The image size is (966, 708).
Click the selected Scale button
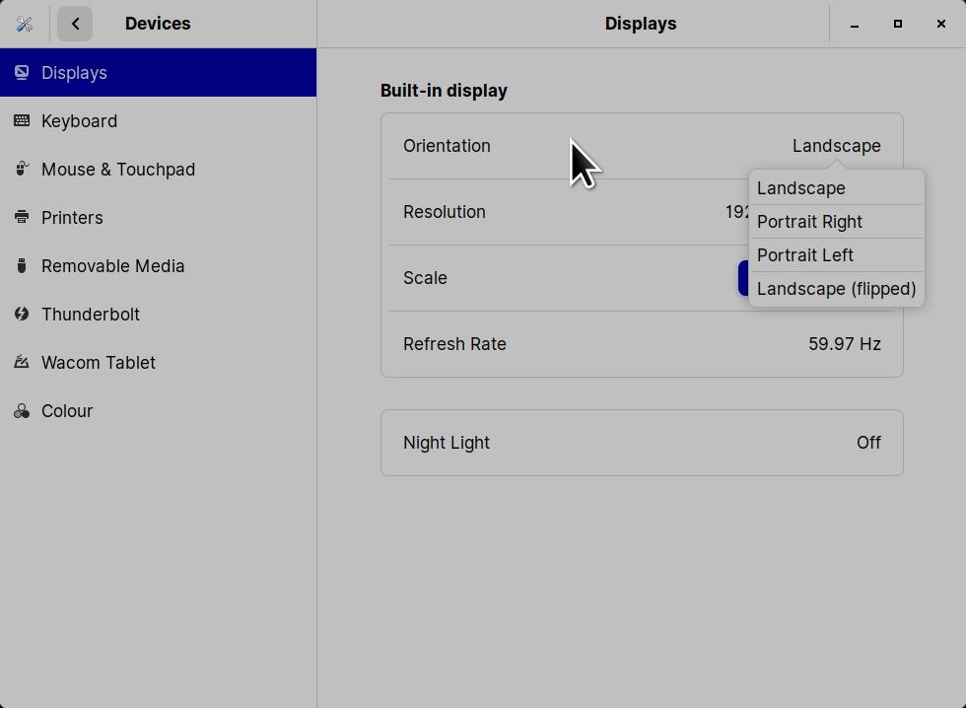point(743,278)
